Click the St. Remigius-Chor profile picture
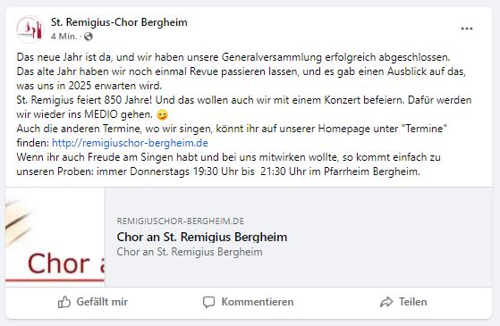Screen dimensions: 500x326 (x=30, y=29)
